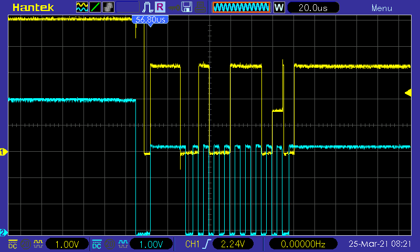
Task: Click the green diagonal line icon
Action: coord(95,7)
